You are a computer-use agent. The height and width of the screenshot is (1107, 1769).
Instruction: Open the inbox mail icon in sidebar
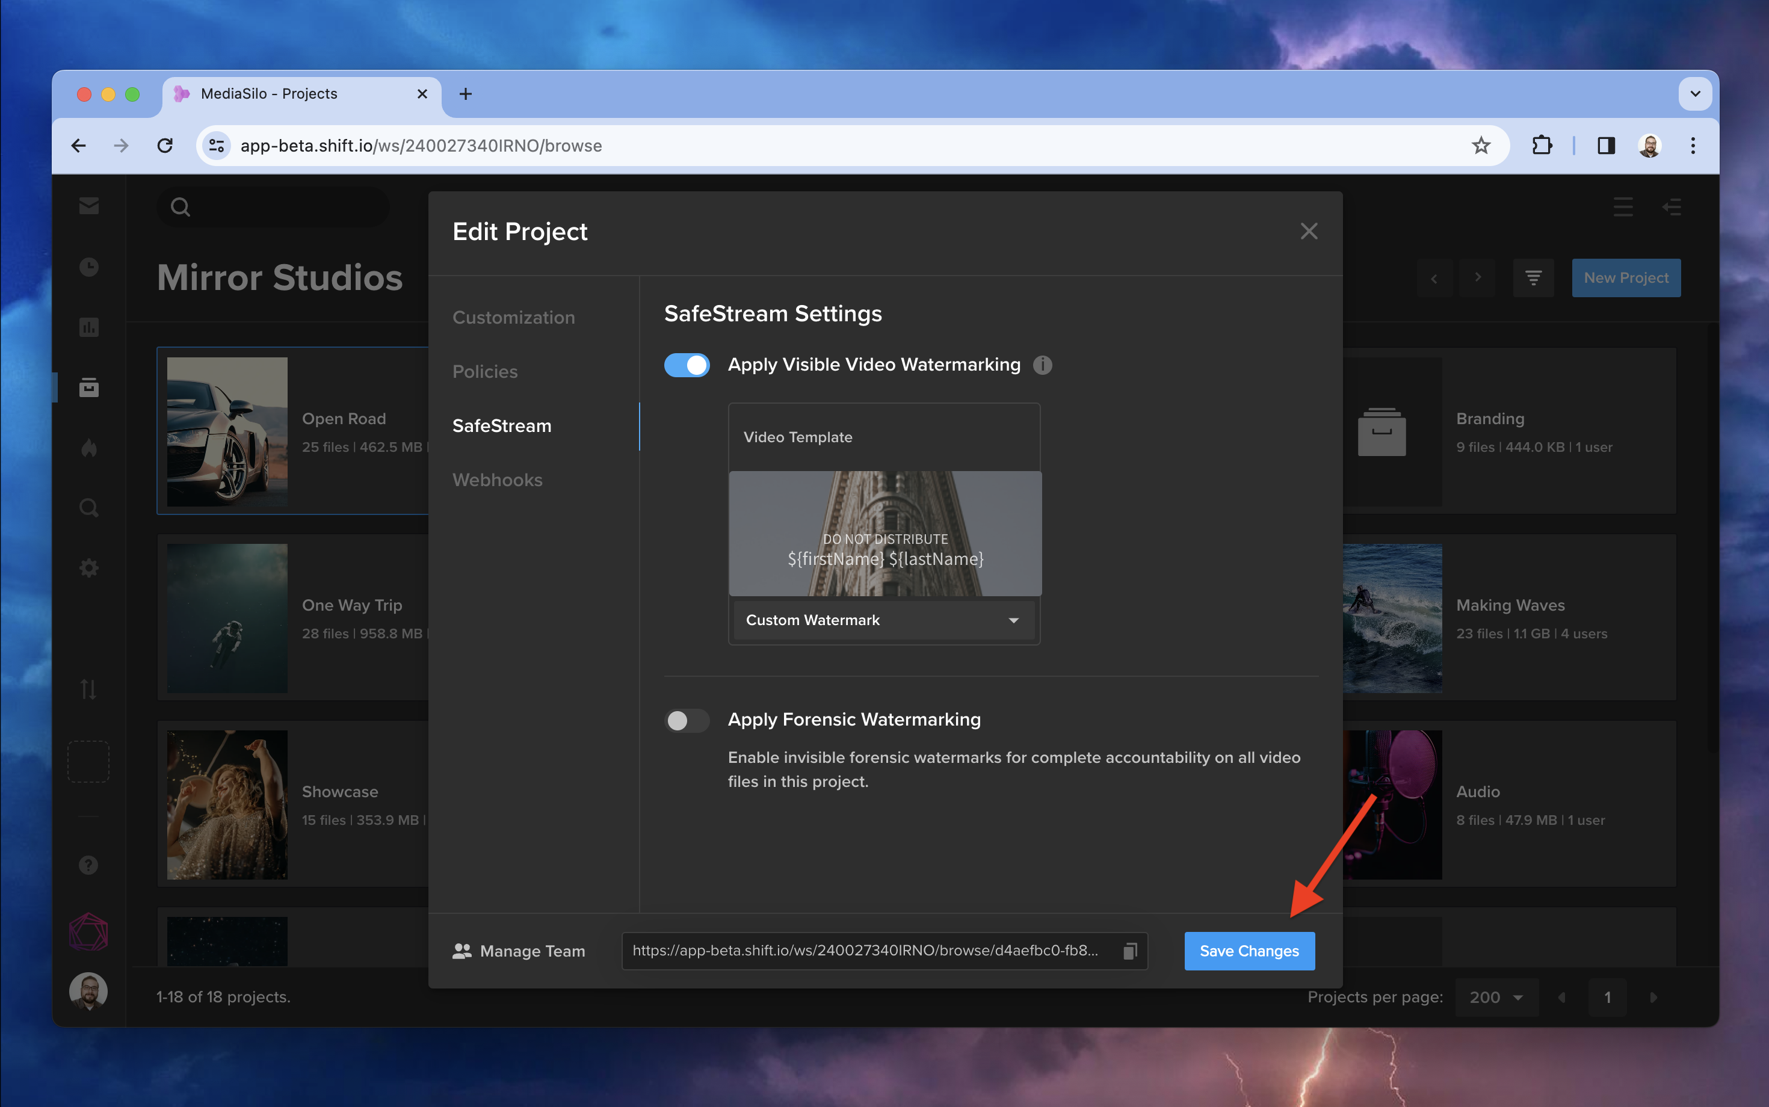pyautogui.click(x=88, y=206)
